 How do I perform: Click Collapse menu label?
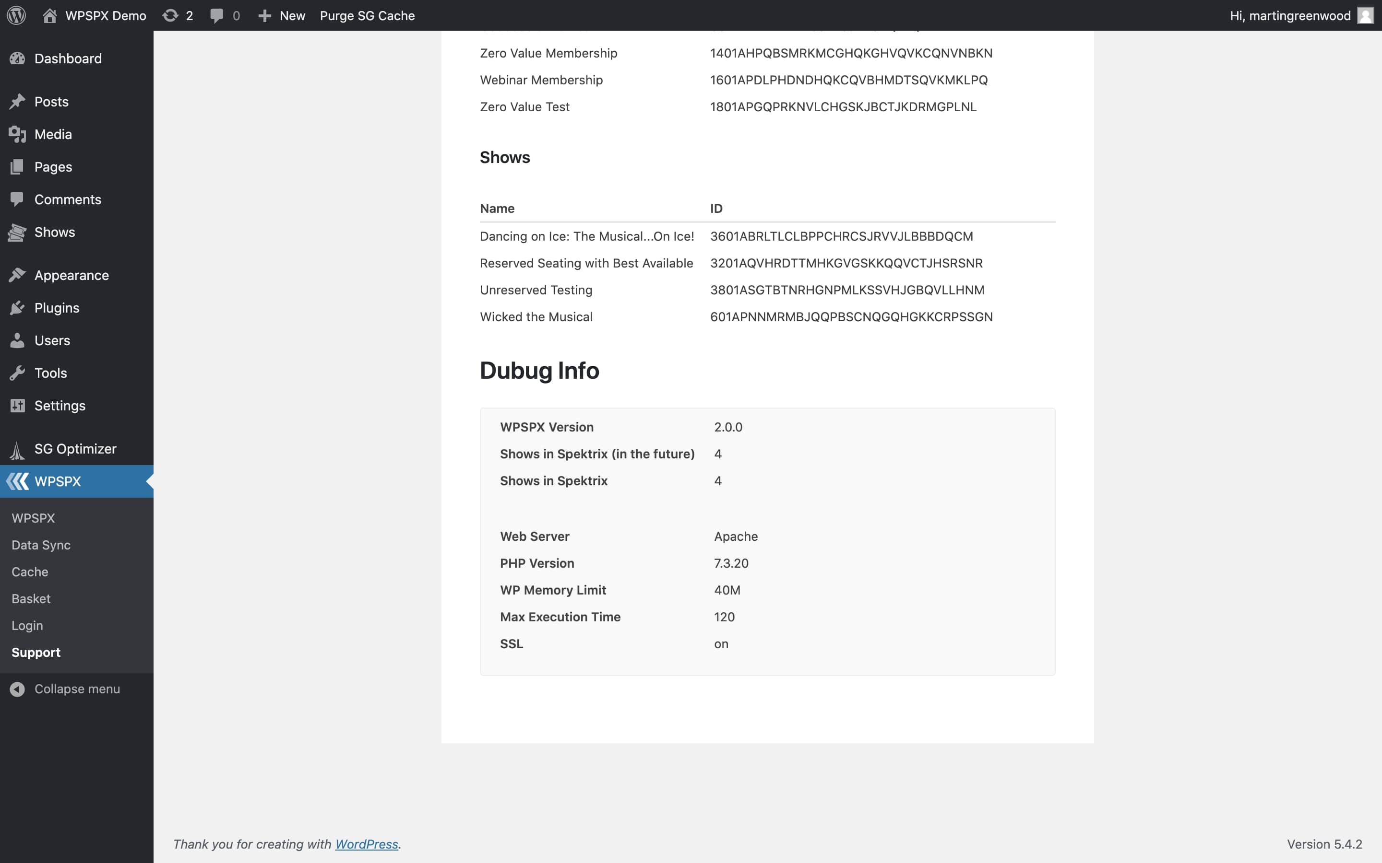click(x=77, y=689)
